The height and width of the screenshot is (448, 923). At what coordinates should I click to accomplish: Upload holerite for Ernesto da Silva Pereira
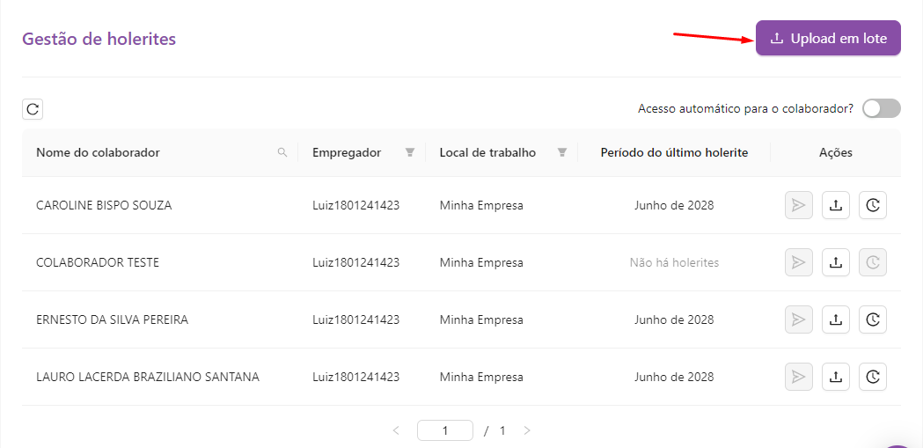click(836, 319)
